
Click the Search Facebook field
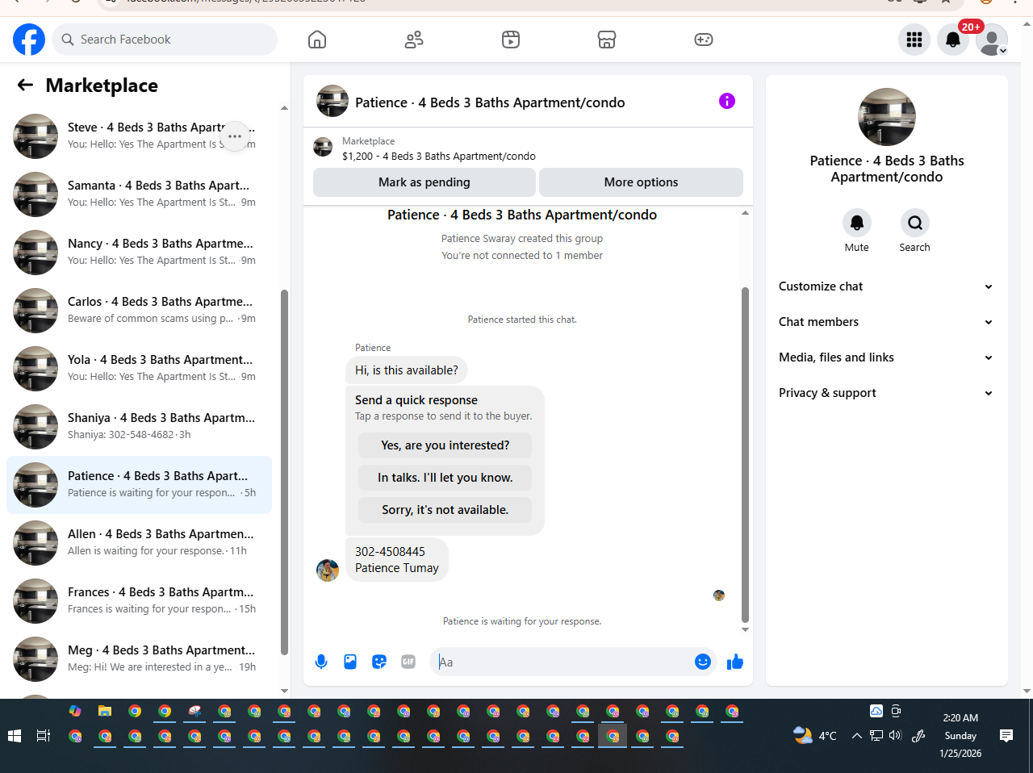(165, 40)
